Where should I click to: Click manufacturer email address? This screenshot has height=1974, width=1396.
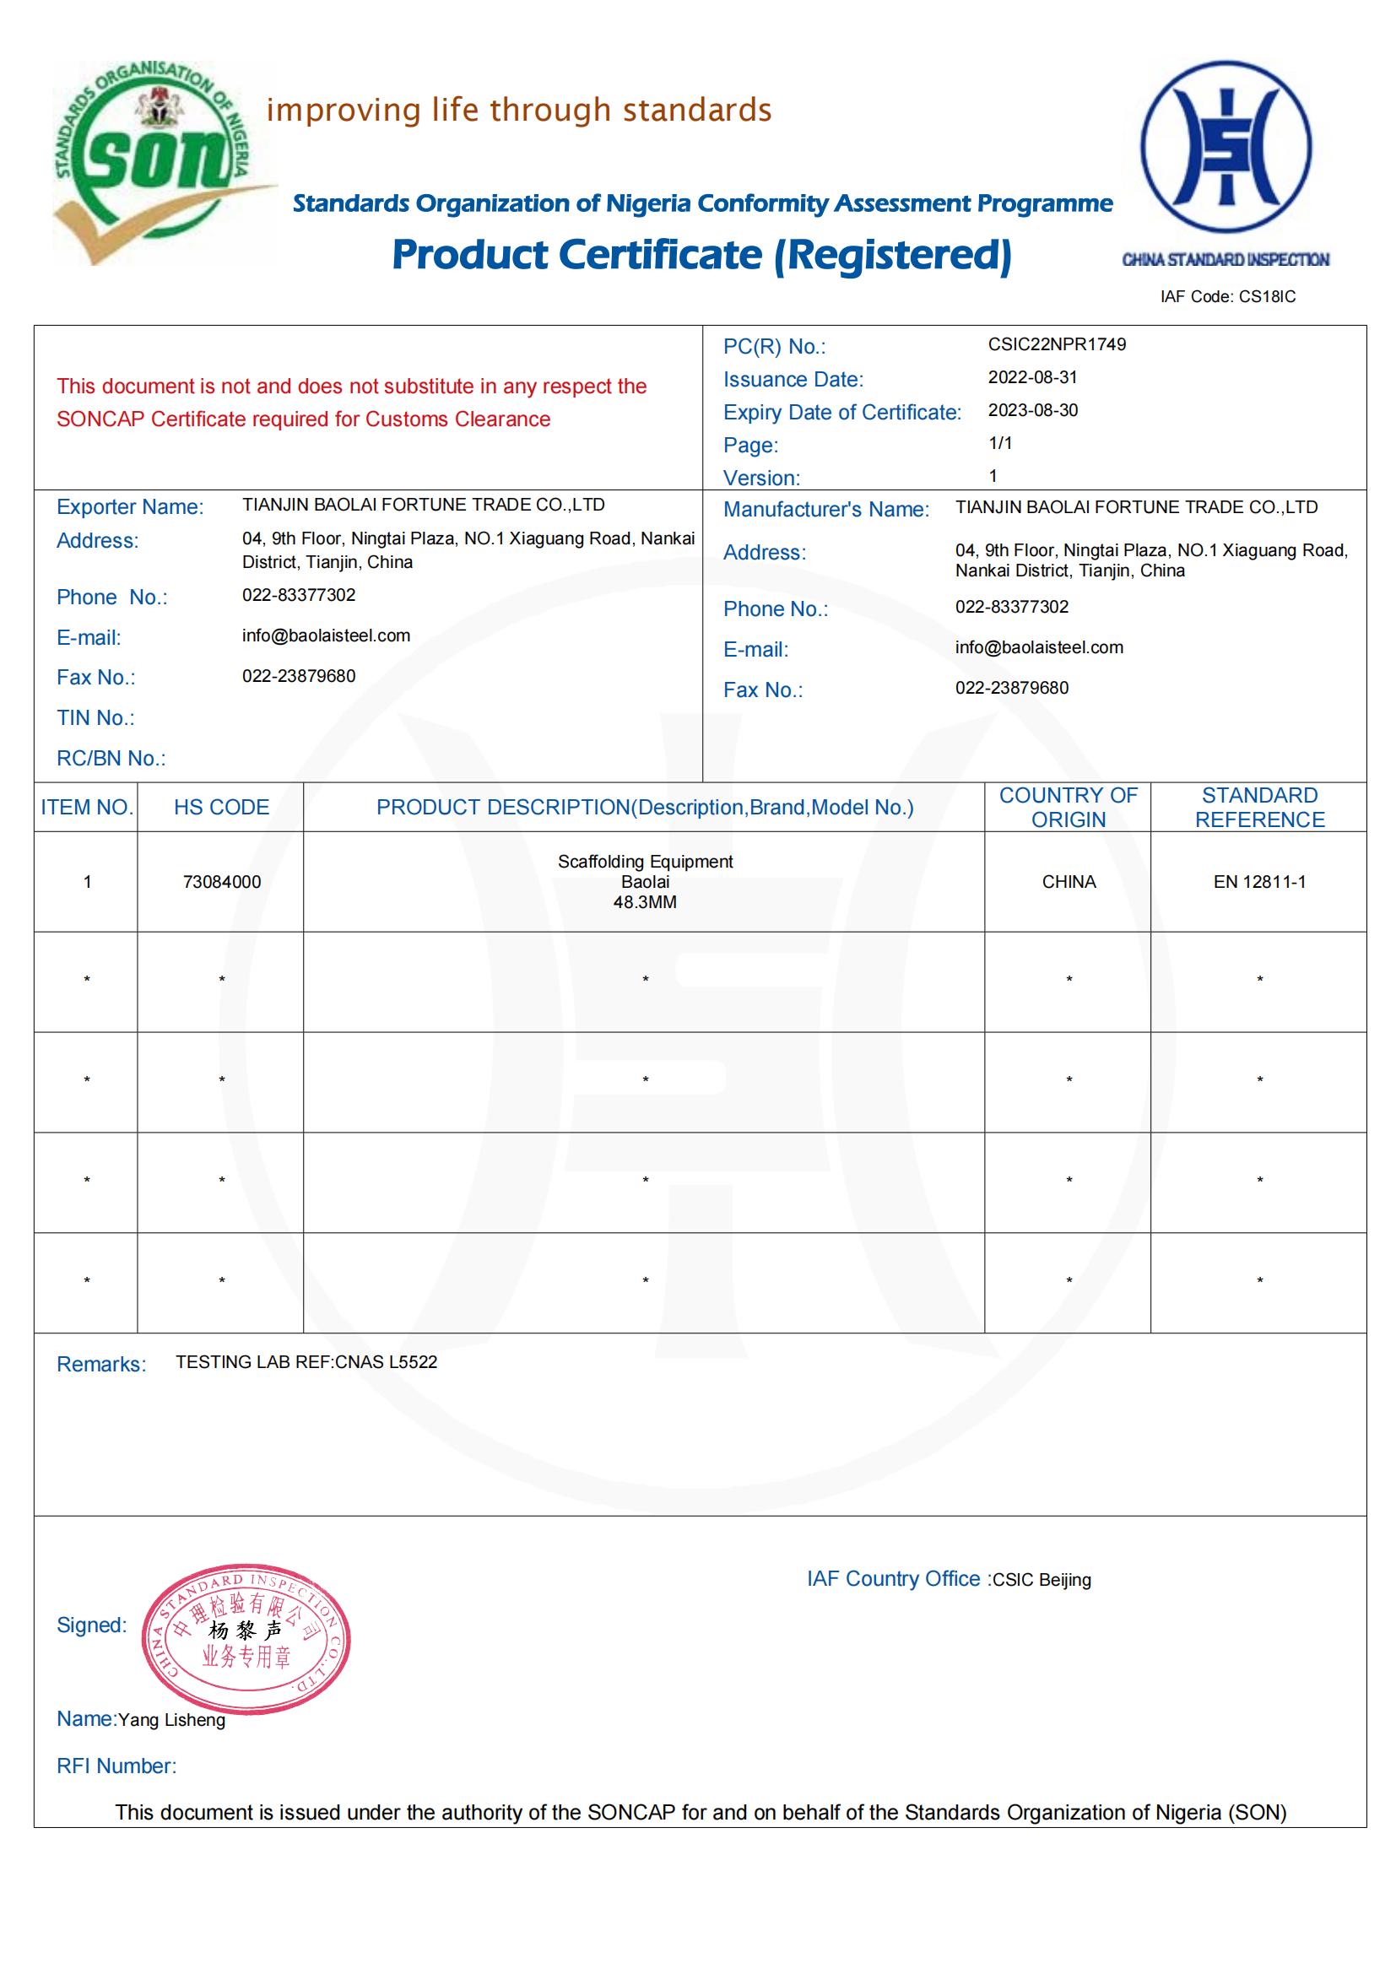click(1038, 647)
